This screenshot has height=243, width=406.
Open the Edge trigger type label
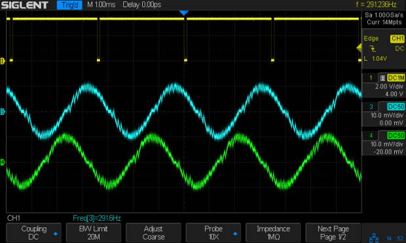point(371,39)
